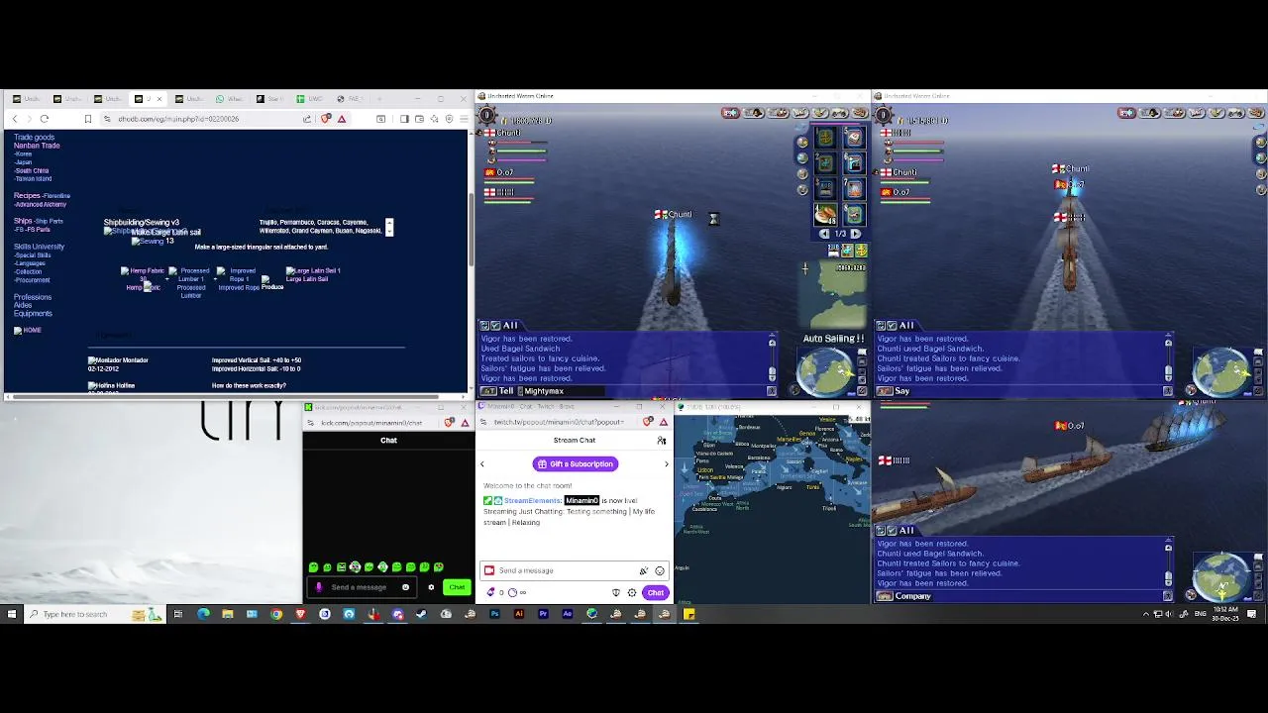Open Brave Wallet icon in toolbar
Screen dimensions: 1268x713
tap(419, 119)
